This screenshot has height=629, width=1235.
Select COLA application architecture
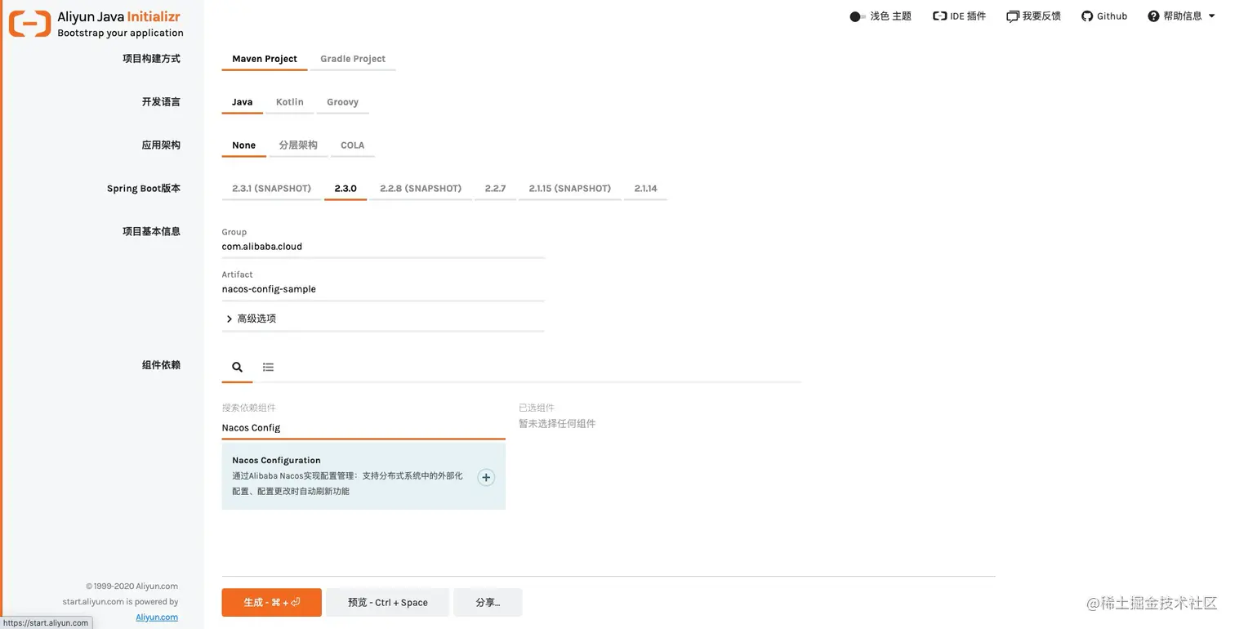click(x=353, y=145)
